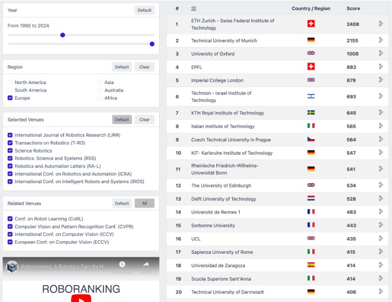Viewport: 392px width, 302px height.
Task: Click the Related Venues Default button
Action: pyautogui.click(x=122, y=203)
